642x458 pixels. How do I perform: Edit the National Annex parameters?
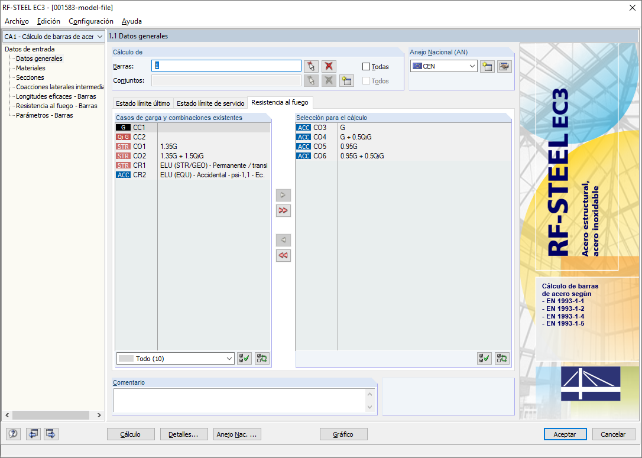504,66
